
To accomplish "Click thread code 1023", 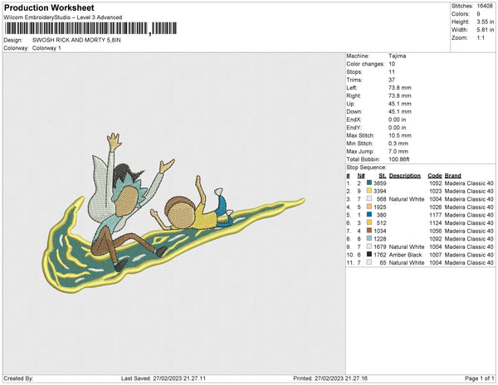I will pyautogui.click(x=436, y=191).
